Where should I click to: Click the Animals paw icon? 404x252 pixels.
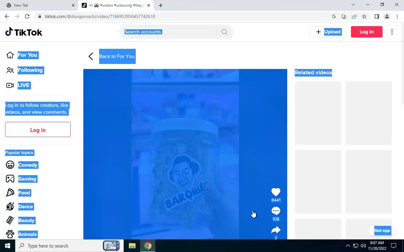10,234
